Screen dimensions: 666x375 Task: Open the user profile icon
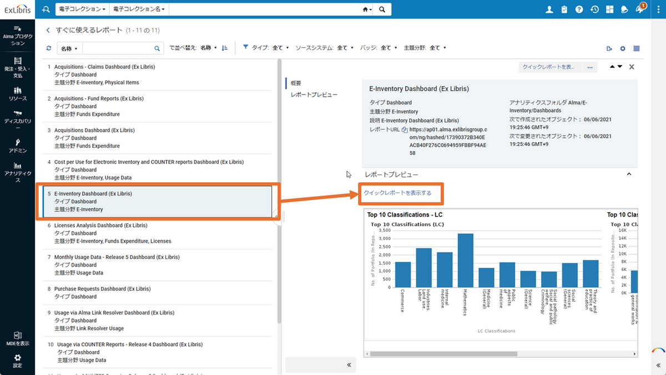pos(549,9)
